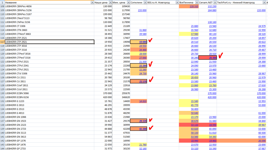The image size is (268, 150).
Task: Select the cell LIEBHERR CU 2811
Action: coord(49,81)
